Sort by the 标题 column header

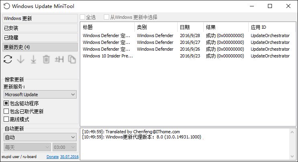(107, 27)
